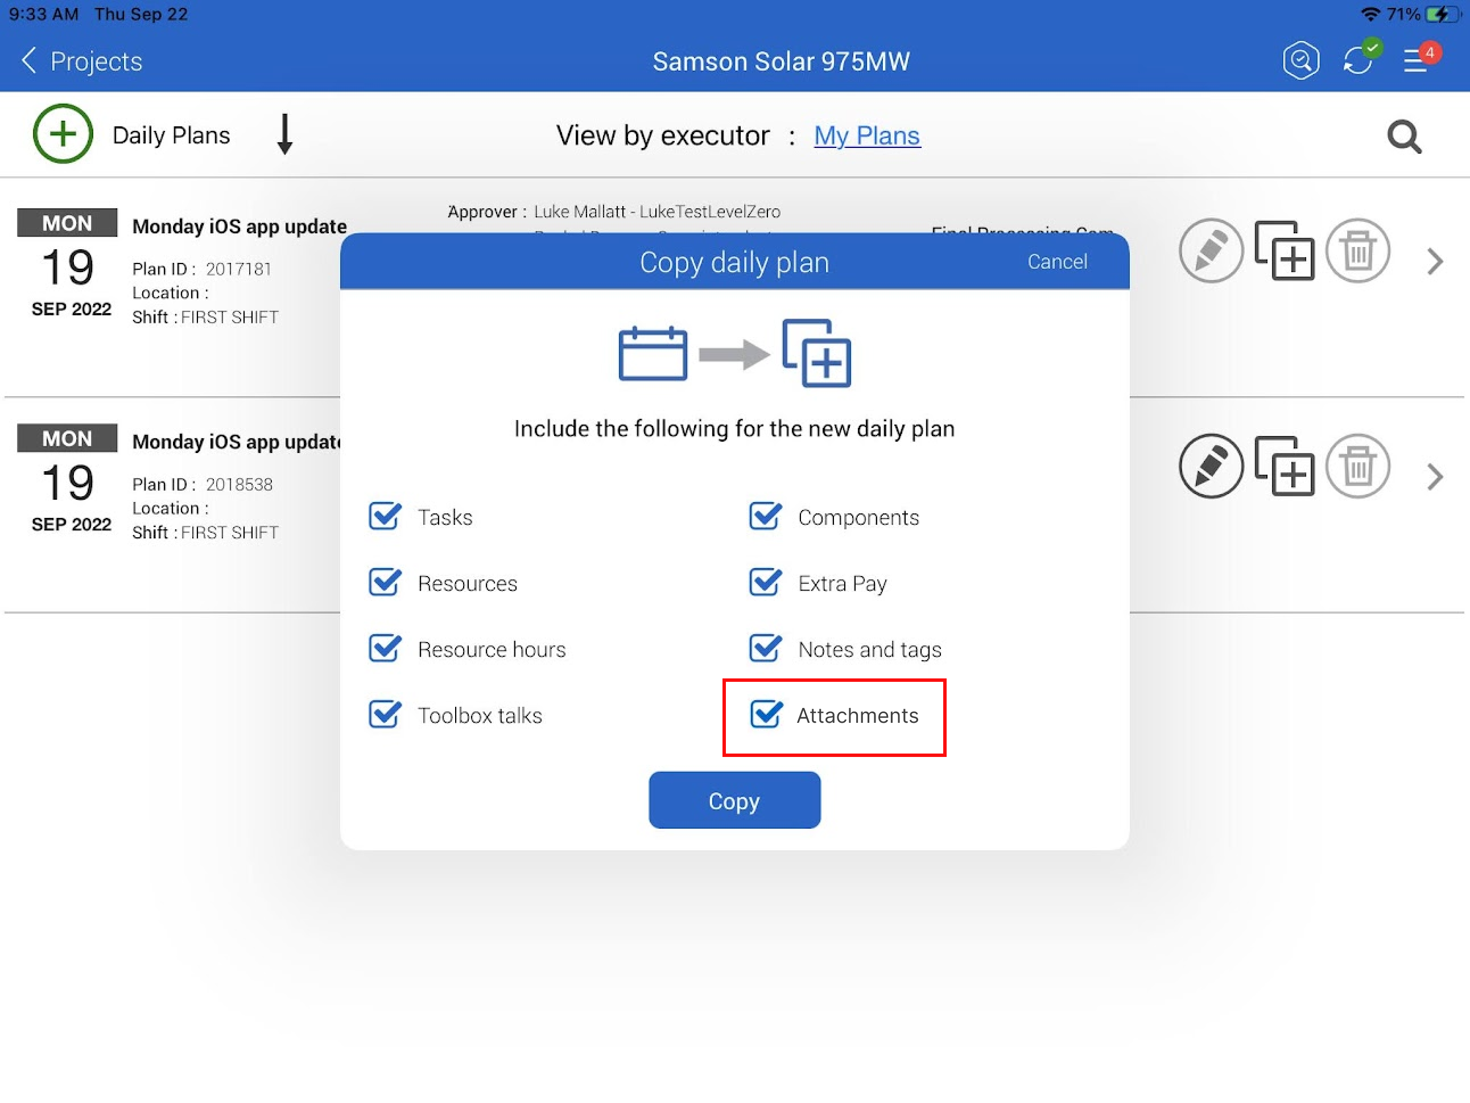Uncheck the Toolbox talks option
This screenshot has width=1470, height=1103.
pyautogui.click(x=385, y=715)
